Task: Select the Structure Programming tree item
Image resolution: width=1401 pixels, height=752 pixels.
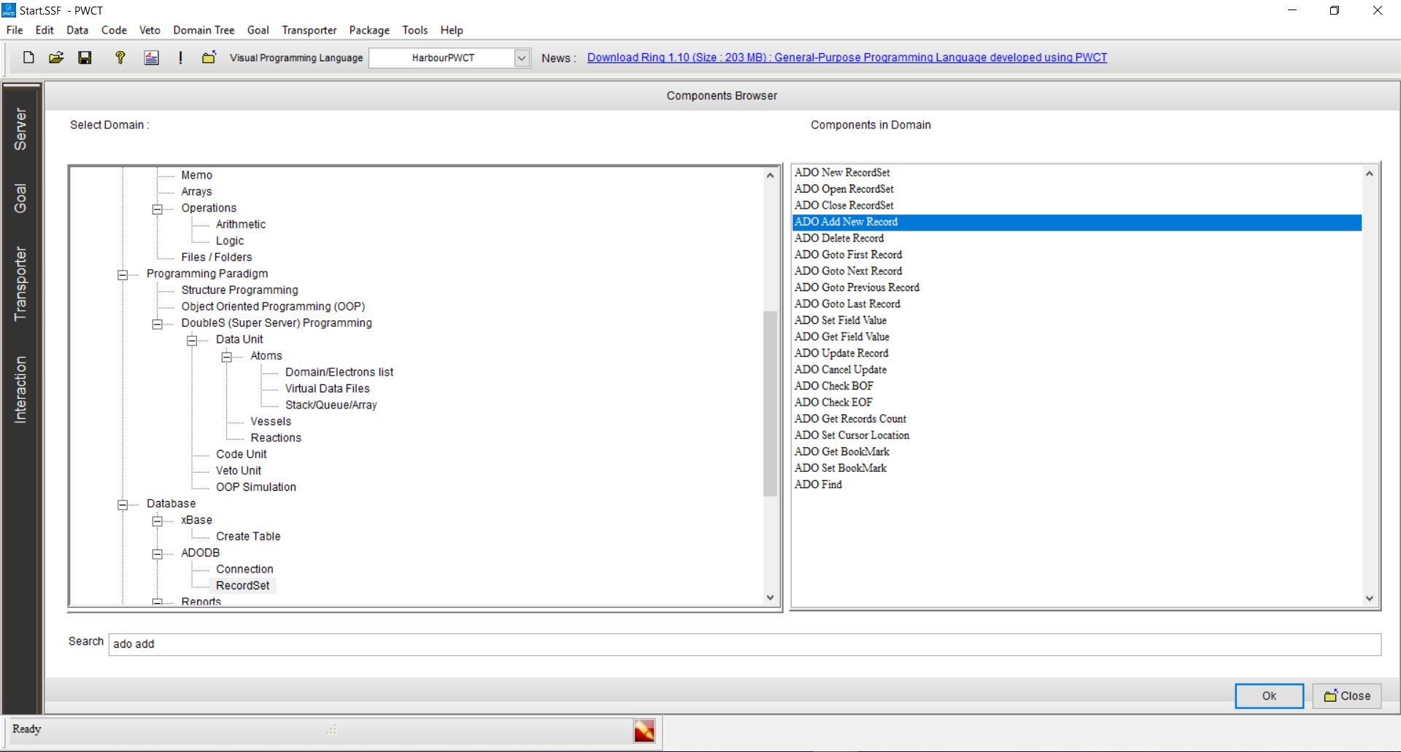Action: (x=239, y=290)
